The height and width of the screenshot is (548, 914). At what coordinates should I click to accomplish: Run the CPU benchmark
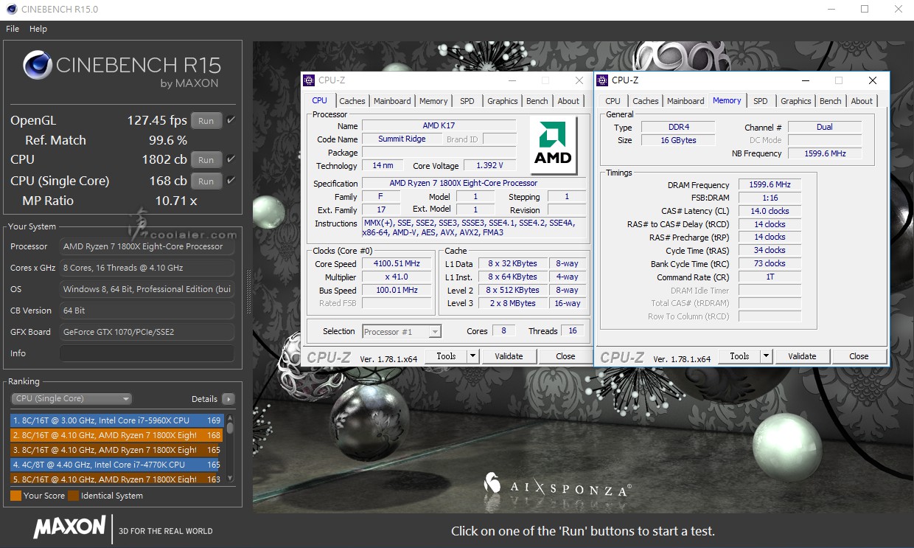(x=206, y=159)
